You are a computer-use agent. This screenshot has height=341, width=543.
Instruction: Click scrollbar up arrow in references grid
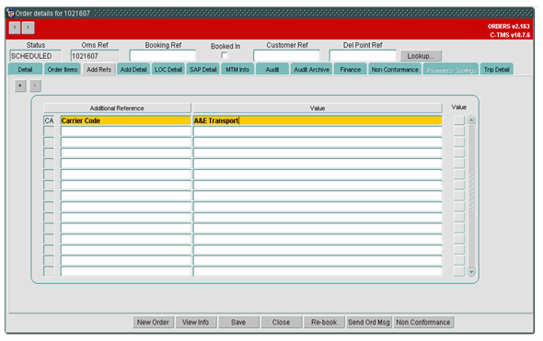471,120
